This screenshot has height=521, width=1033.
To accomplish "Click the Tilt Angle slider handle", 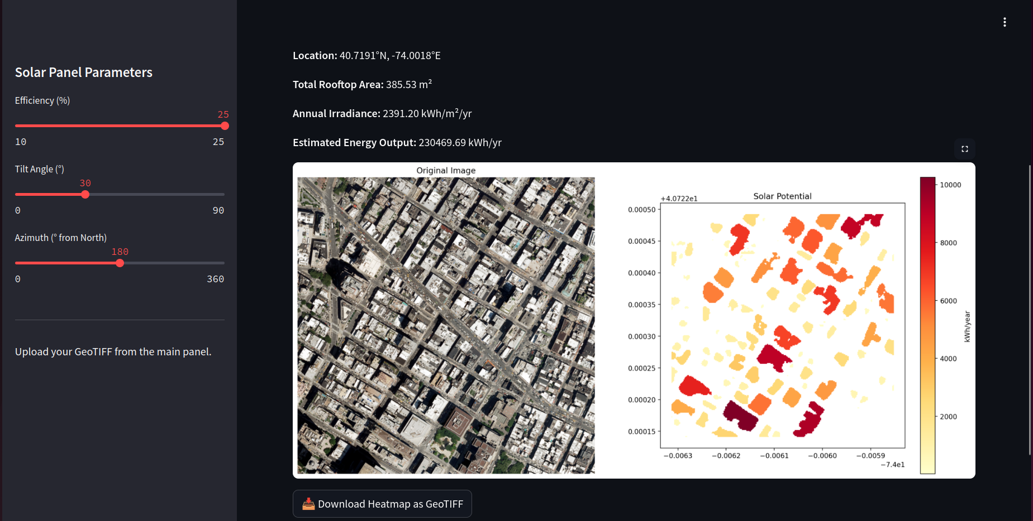I will pos(85,195).
